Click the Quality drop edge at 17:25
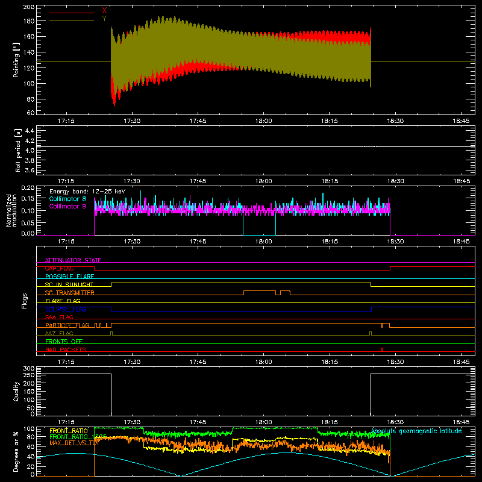Image resolution: width=482 pixels, height=482 pixels. pos(111,394)
